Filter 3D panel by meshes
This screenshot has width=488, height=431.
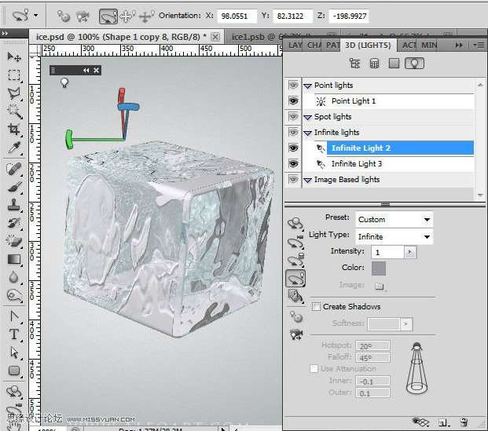pyautogui.click(x=374, y=64)
